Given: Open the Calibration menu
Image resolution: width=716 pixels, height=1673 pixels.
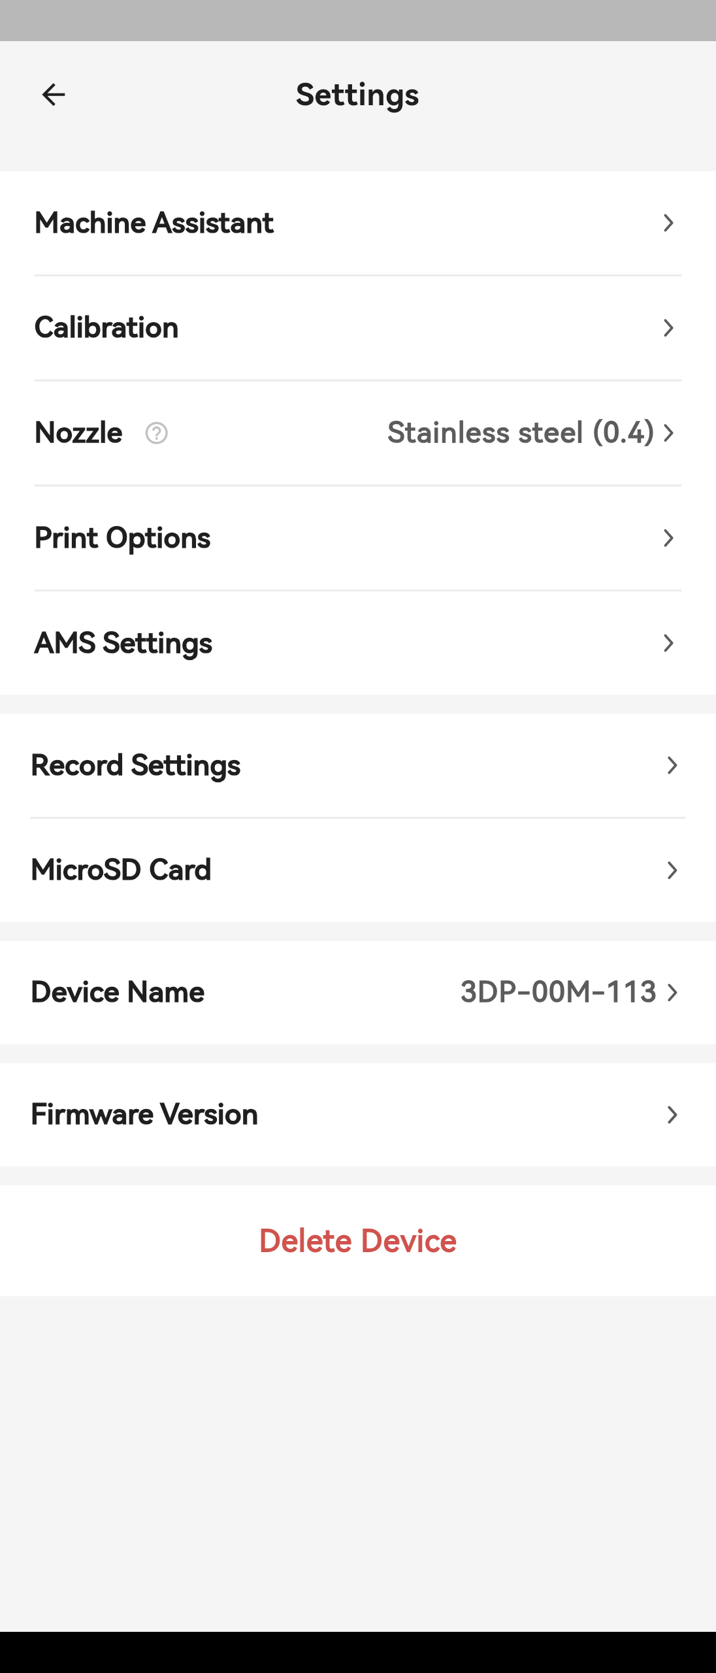Looking at the screenshot, I should pyautogui.click(x=106, y=327).
